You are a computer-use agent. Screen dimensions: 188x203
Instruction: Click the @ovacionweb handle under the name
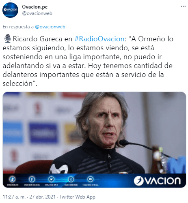[x=37, y=13]
